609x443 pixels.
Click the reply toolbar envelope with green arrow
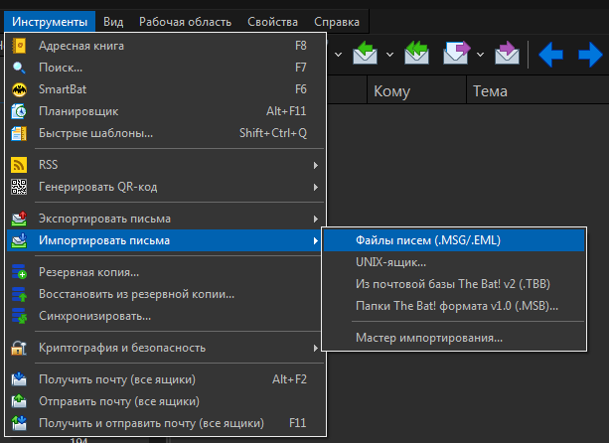point(365,54)
